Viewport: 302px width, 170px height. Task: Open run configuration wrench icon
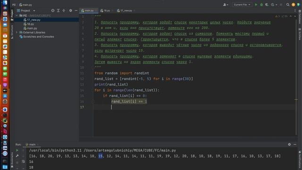click(x=17, y=156)
